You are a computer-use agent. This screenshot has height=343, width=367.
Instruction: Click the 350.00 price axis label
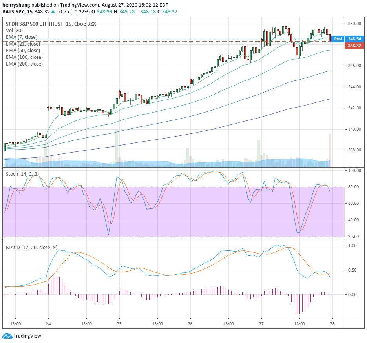click(x=354, y=24)
